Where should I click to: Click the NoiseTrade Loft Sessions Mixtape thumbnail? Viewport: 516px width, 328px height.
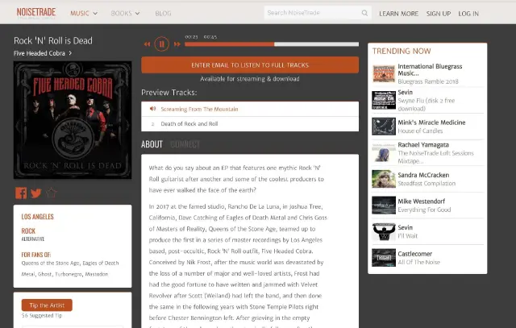(x=384, y=152)
